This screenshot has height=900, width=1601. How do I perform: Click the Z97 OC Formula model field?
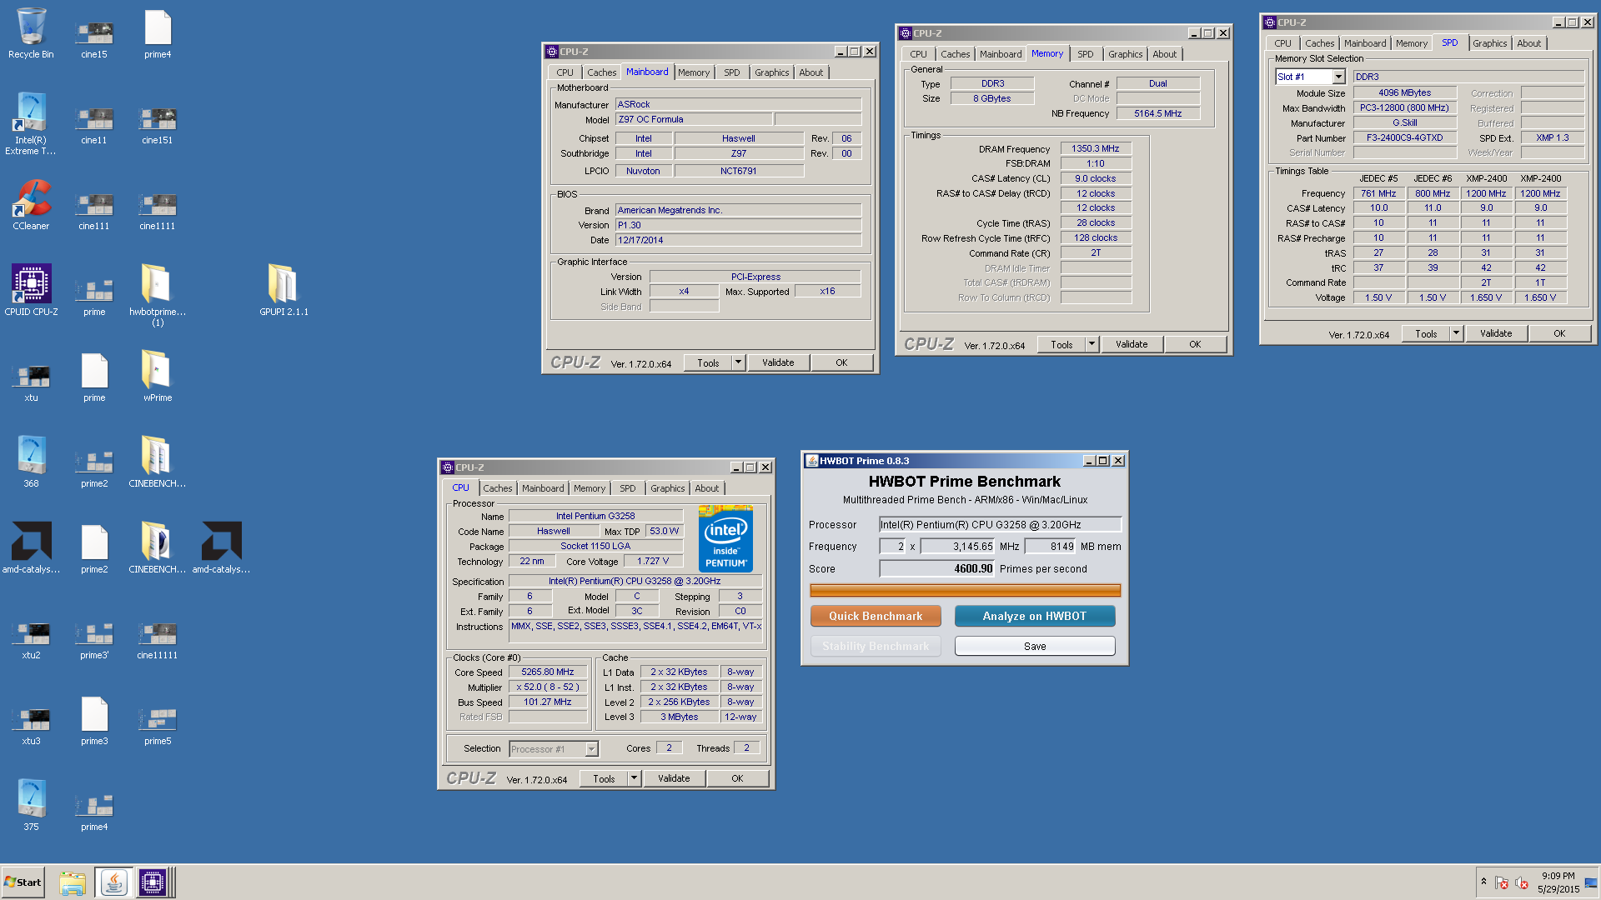tap(693, 119)
